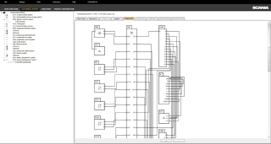The height and width of the screenshot is (144, 271).
Task: Expand the FLC Forward looking camera node
Action: pos(4,26)
